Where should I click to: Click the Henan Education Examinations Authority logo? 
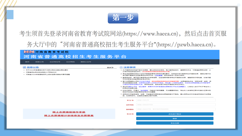pos(29,52)
